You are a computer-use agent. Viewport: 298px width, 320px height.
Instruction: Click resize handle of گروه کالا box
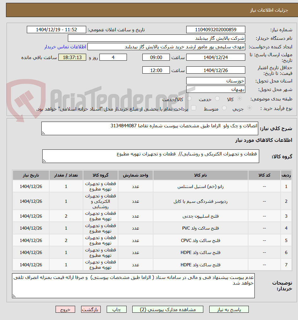44,161
